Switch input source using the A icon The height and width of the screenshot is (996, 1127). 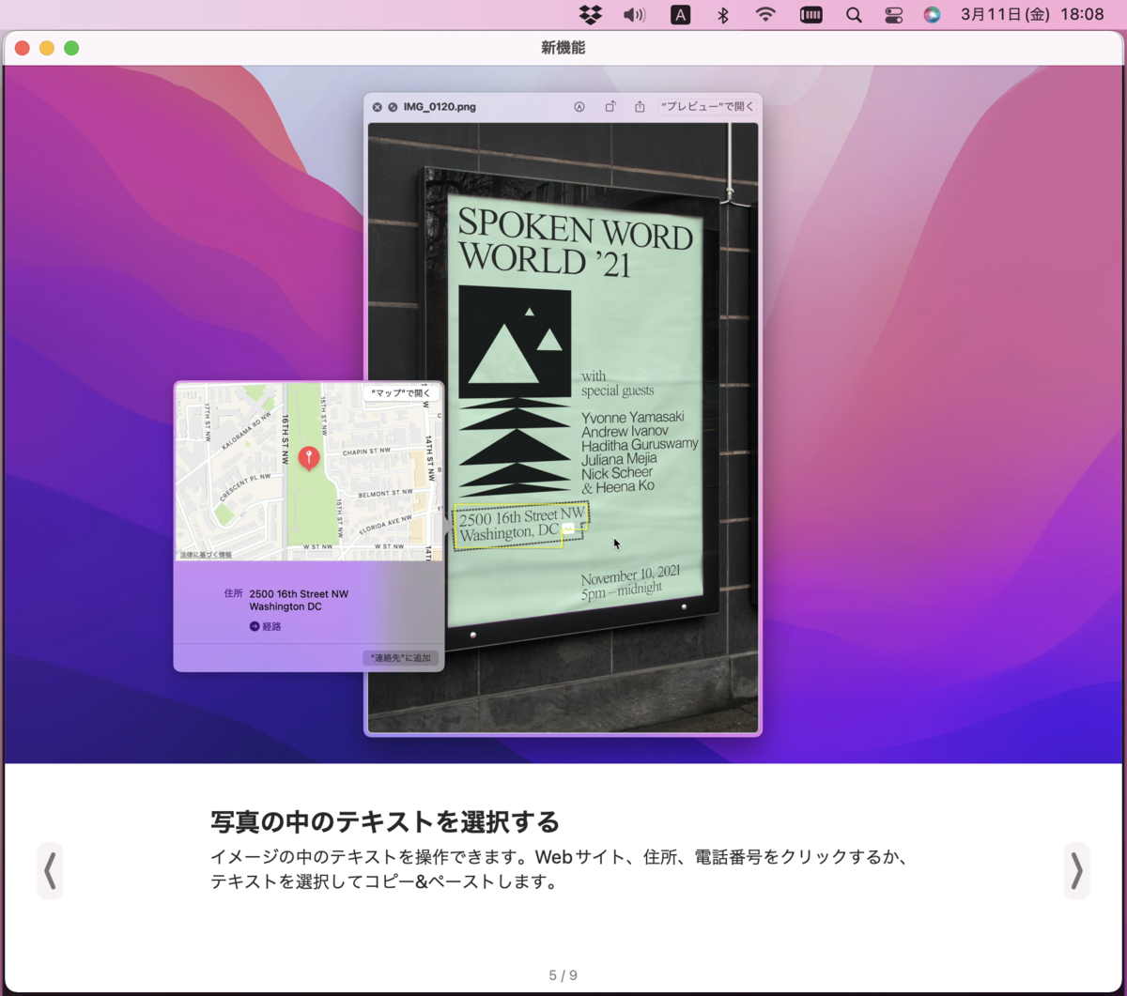pos(680,14)
